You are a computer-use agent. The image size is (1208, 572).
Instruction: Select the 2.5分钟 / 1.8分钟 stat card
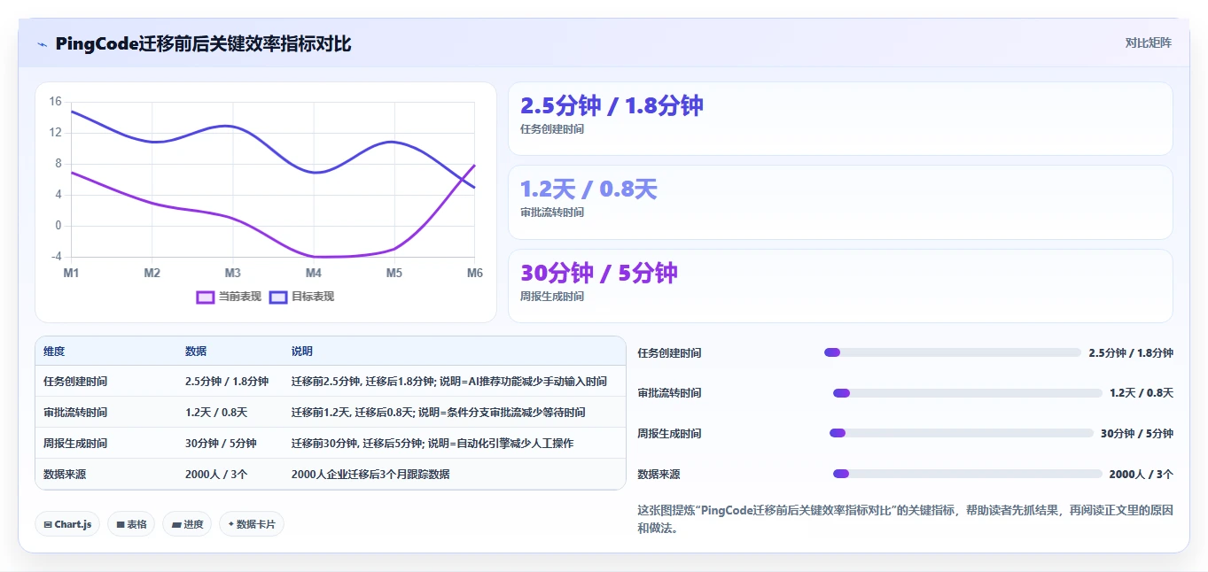click(x=840, y=119)
